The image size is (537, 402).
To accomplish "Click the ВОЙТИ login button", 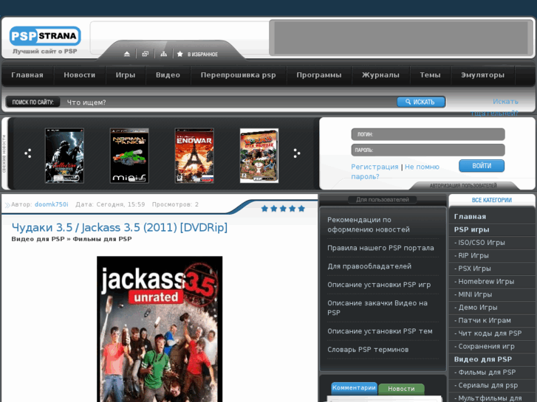I will pyautogui.click(x=482, y=166).
